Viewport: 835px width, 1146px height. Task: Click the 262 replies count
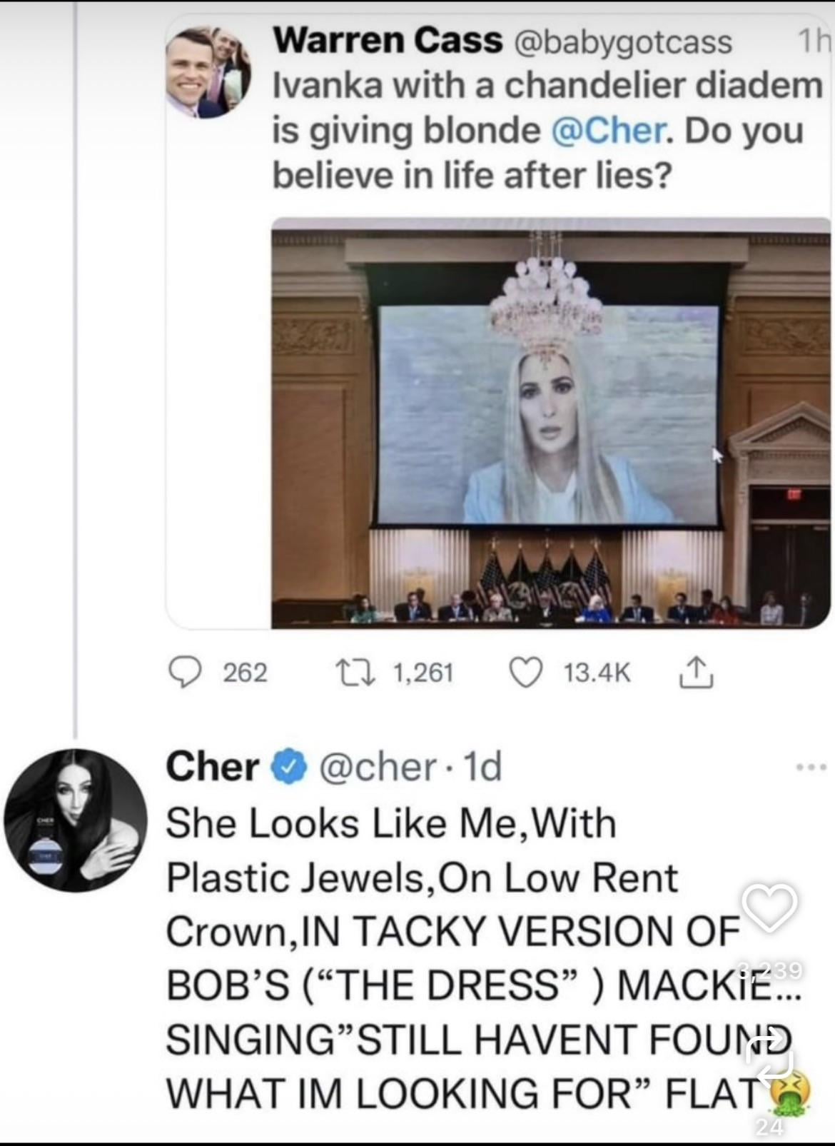click(245, 673)
